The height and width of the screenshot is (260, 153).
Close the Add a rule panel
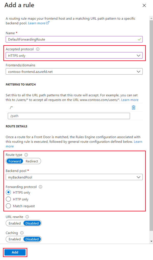tap(144, 5)
